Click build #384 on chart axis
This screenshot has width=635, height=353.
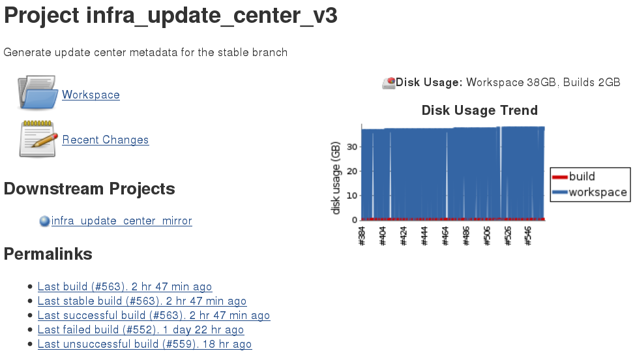click(x=362, y=236)
